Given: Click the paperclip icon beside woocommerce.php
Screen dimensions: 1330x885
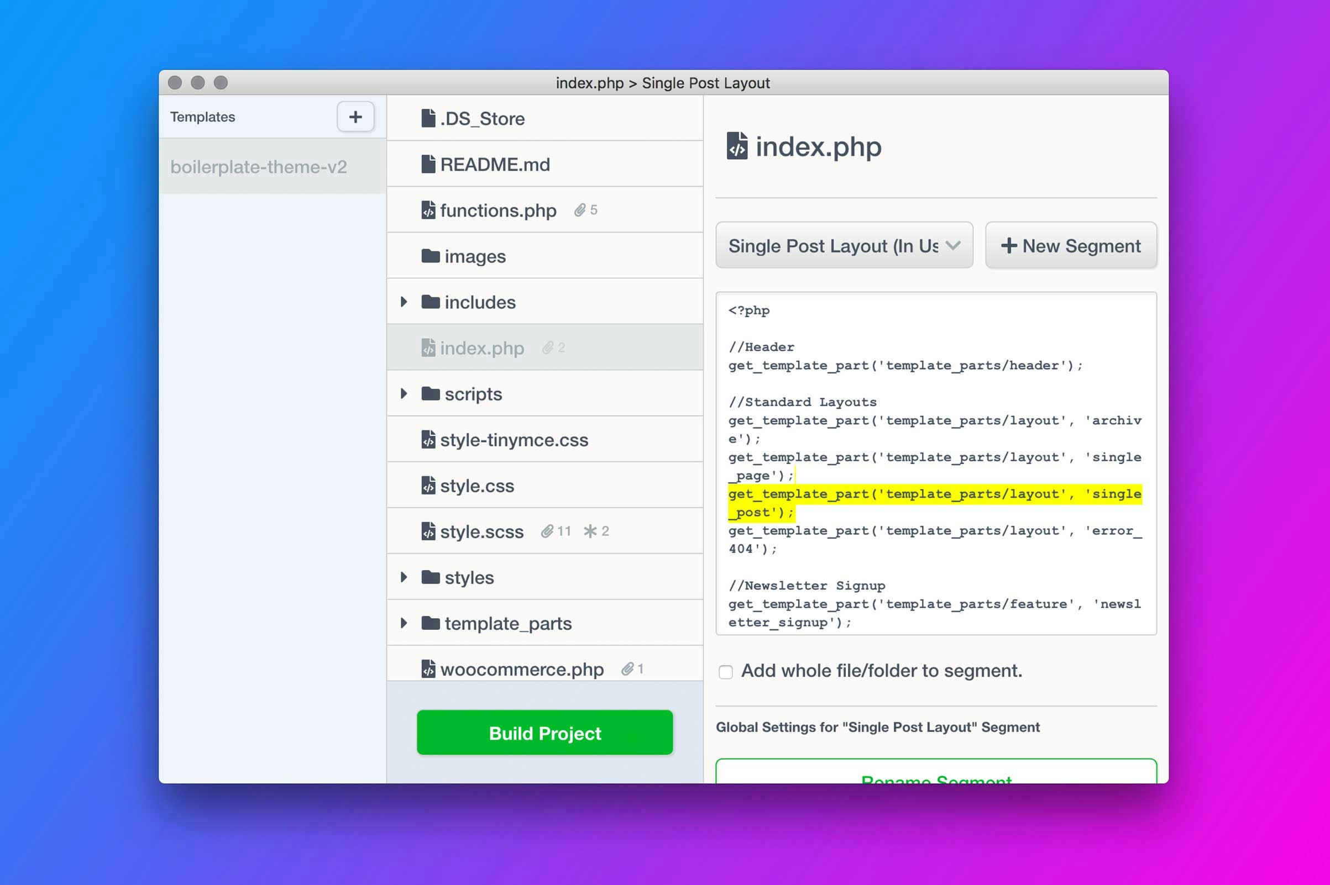Looking at the screenshot, I should tap(627, 669).
